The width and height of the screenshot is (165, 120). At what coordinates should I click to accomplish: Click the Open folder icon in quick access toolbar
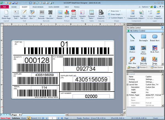pyautogui.click(x=10, y=3)
